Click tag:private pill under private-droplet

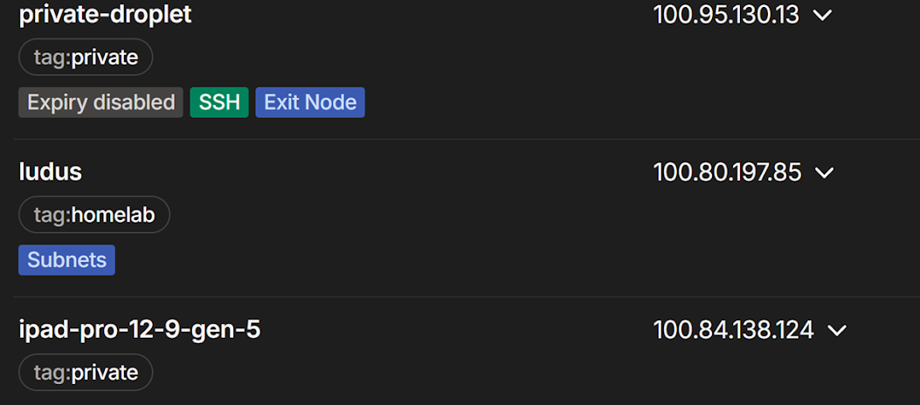[86, 58]
